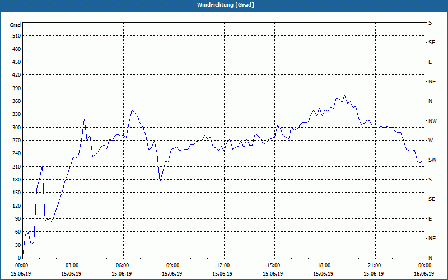The image size is (448, 280).
Task: Click the 300 y-axis value
Action: pos(17,128)
